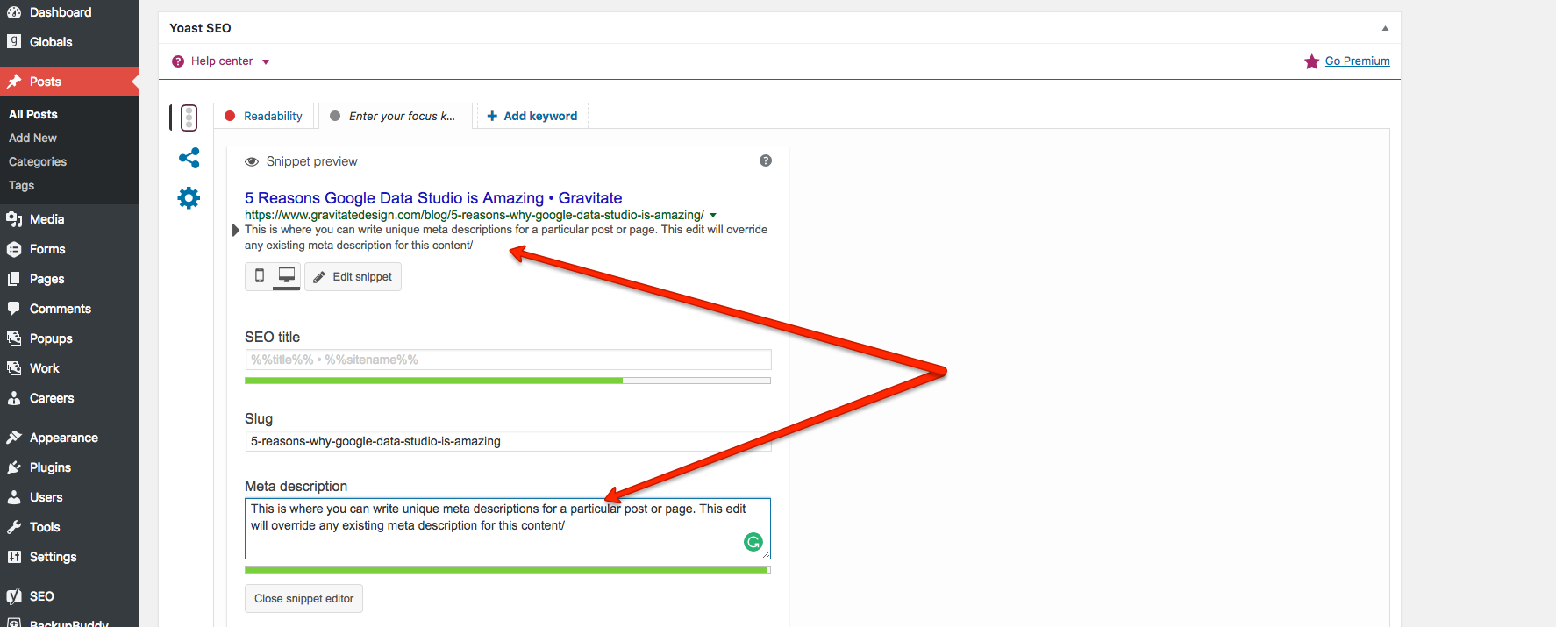Screen dimensions: 1556x627
Task: Open Categories submenu item
Action: pos(38,161)
